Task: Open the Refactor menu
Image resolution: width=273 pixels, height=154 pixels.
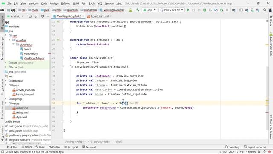Action: tap(66, 3)
